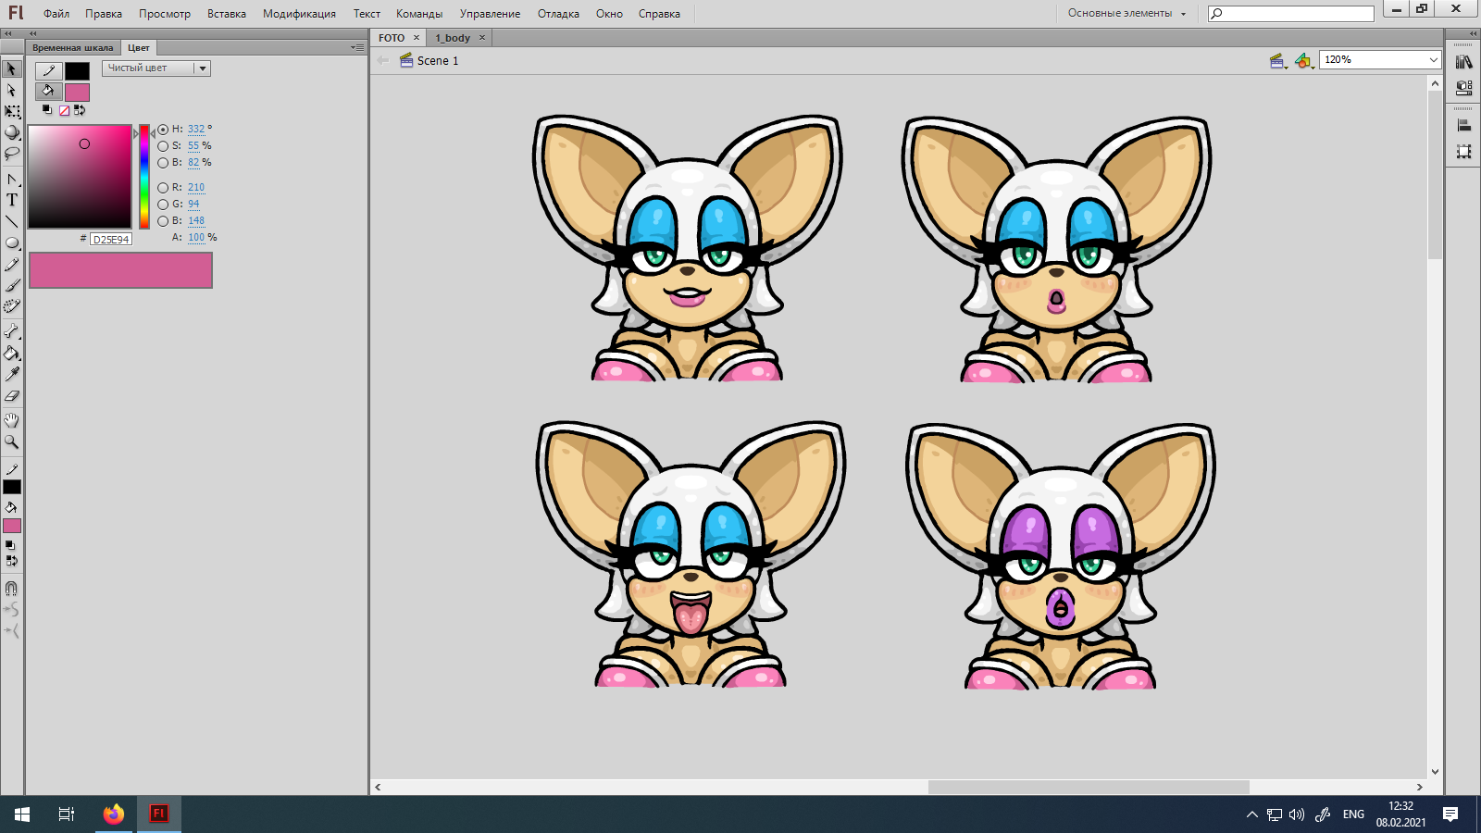Select the Paint Bucket tool in Tools panel
This screenshot has width=1481, height=833.
coord(12,353)
